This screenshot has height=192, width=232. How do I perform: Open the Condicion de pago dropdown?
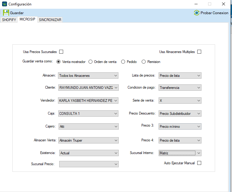pos(180,88)
